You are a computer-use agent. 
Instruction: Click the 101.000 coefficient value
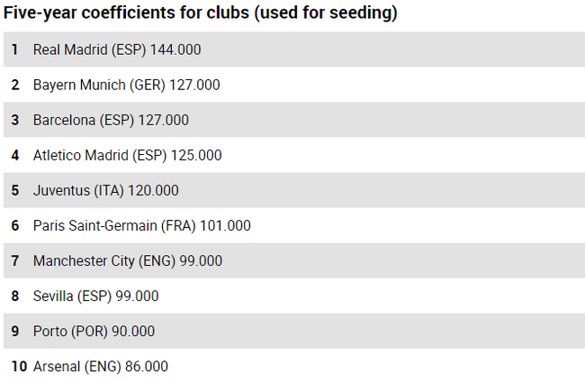[224, 225]
